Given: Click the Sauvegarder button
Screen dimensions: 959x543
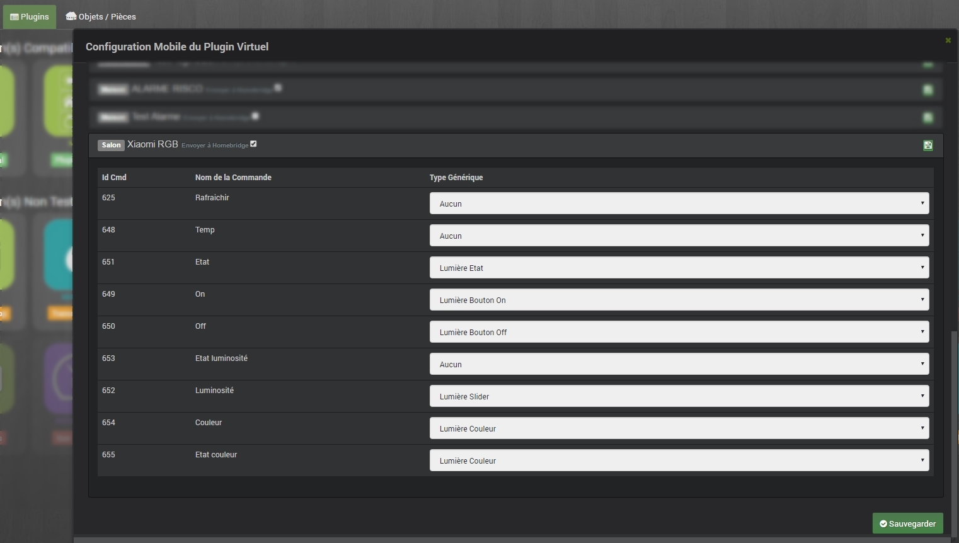Looking at the screenshot, I should [907, 523].
